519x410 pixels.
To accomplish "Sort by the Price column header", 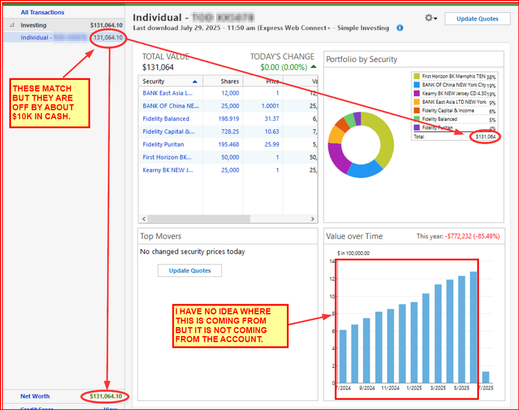I will pyautogui.click(x=263, y=81).
